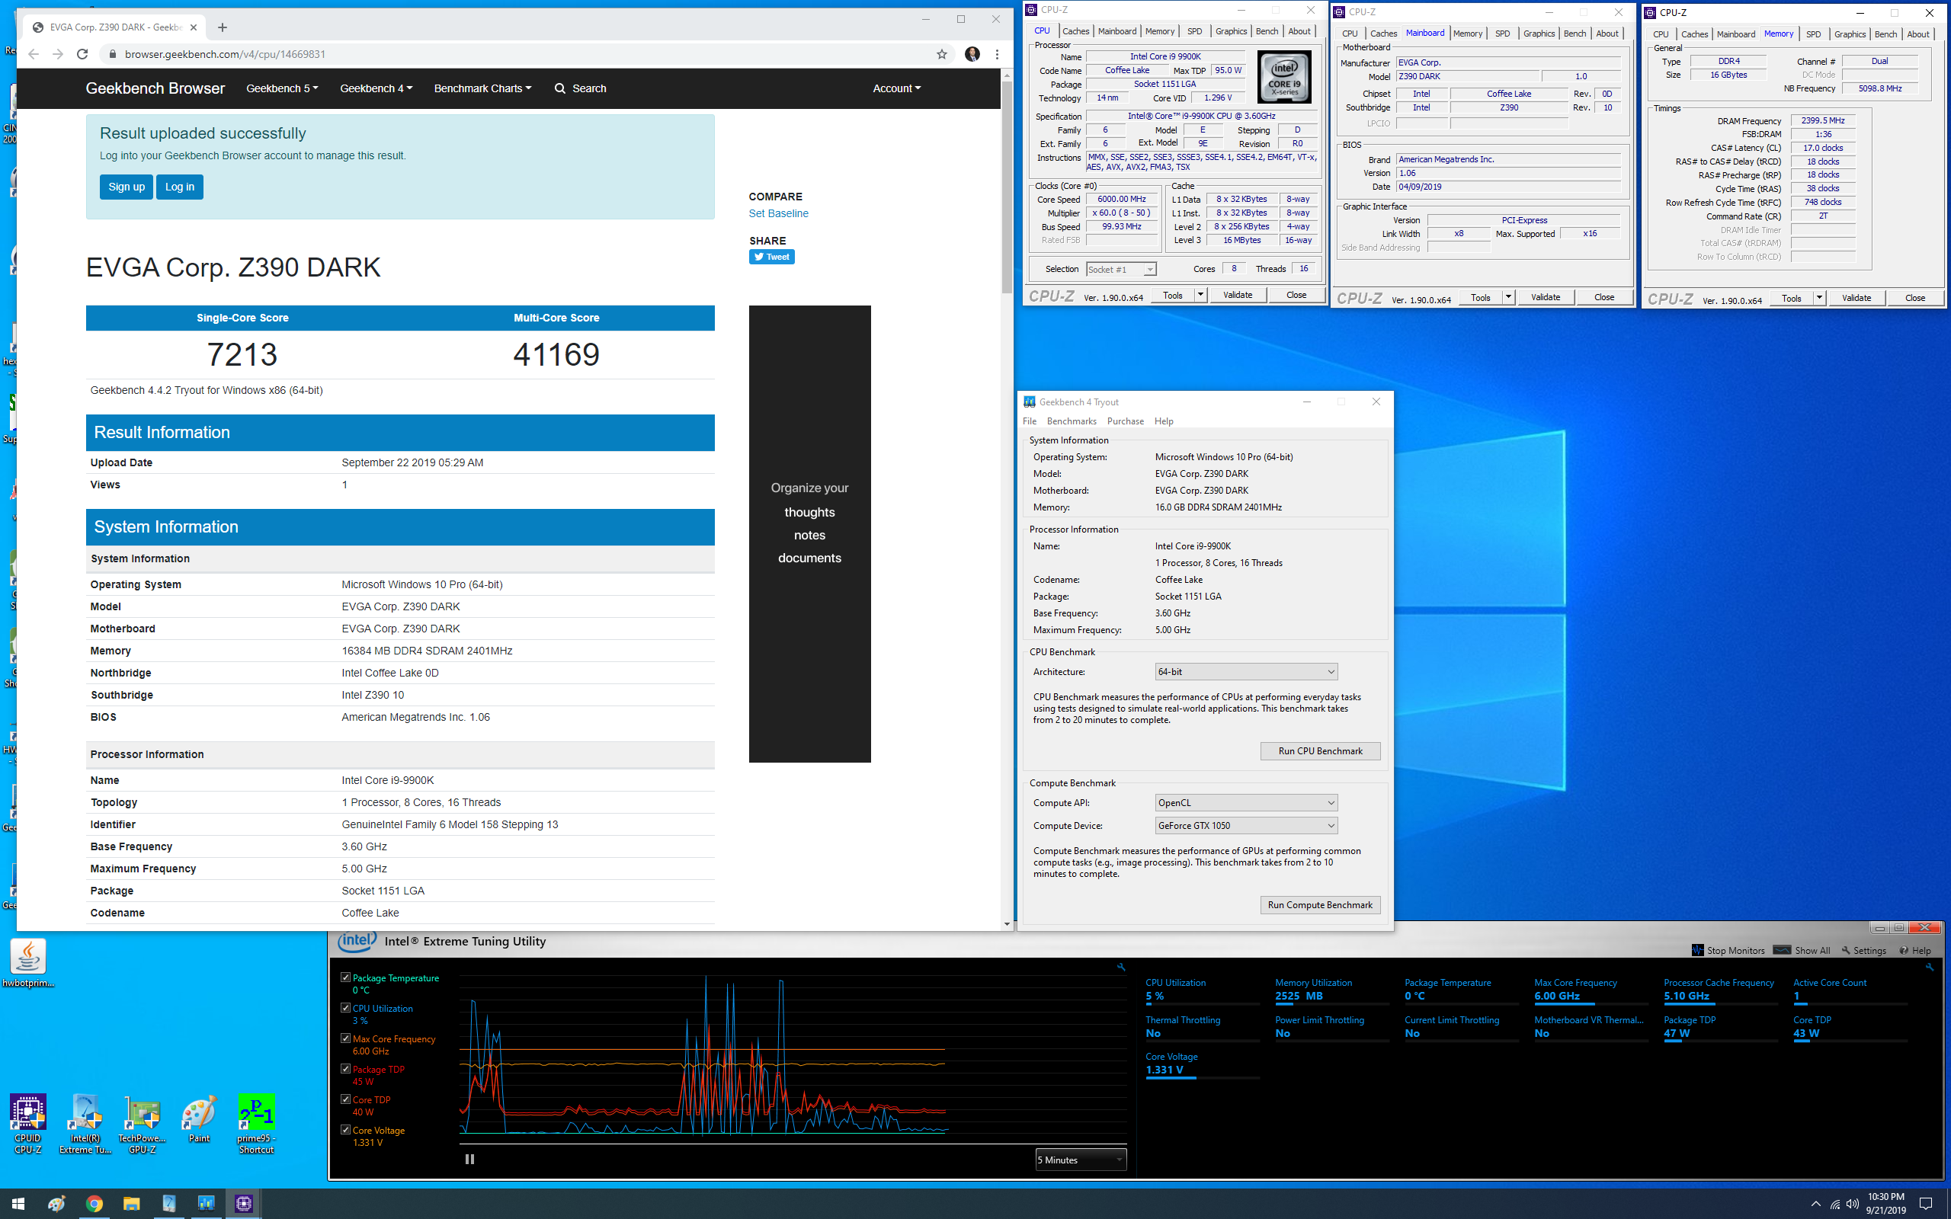Viewport: 1951px width, 1219px height.
Task: Expand Geekbench 4 navbar dropdown
Action: [x=376, y=88]
